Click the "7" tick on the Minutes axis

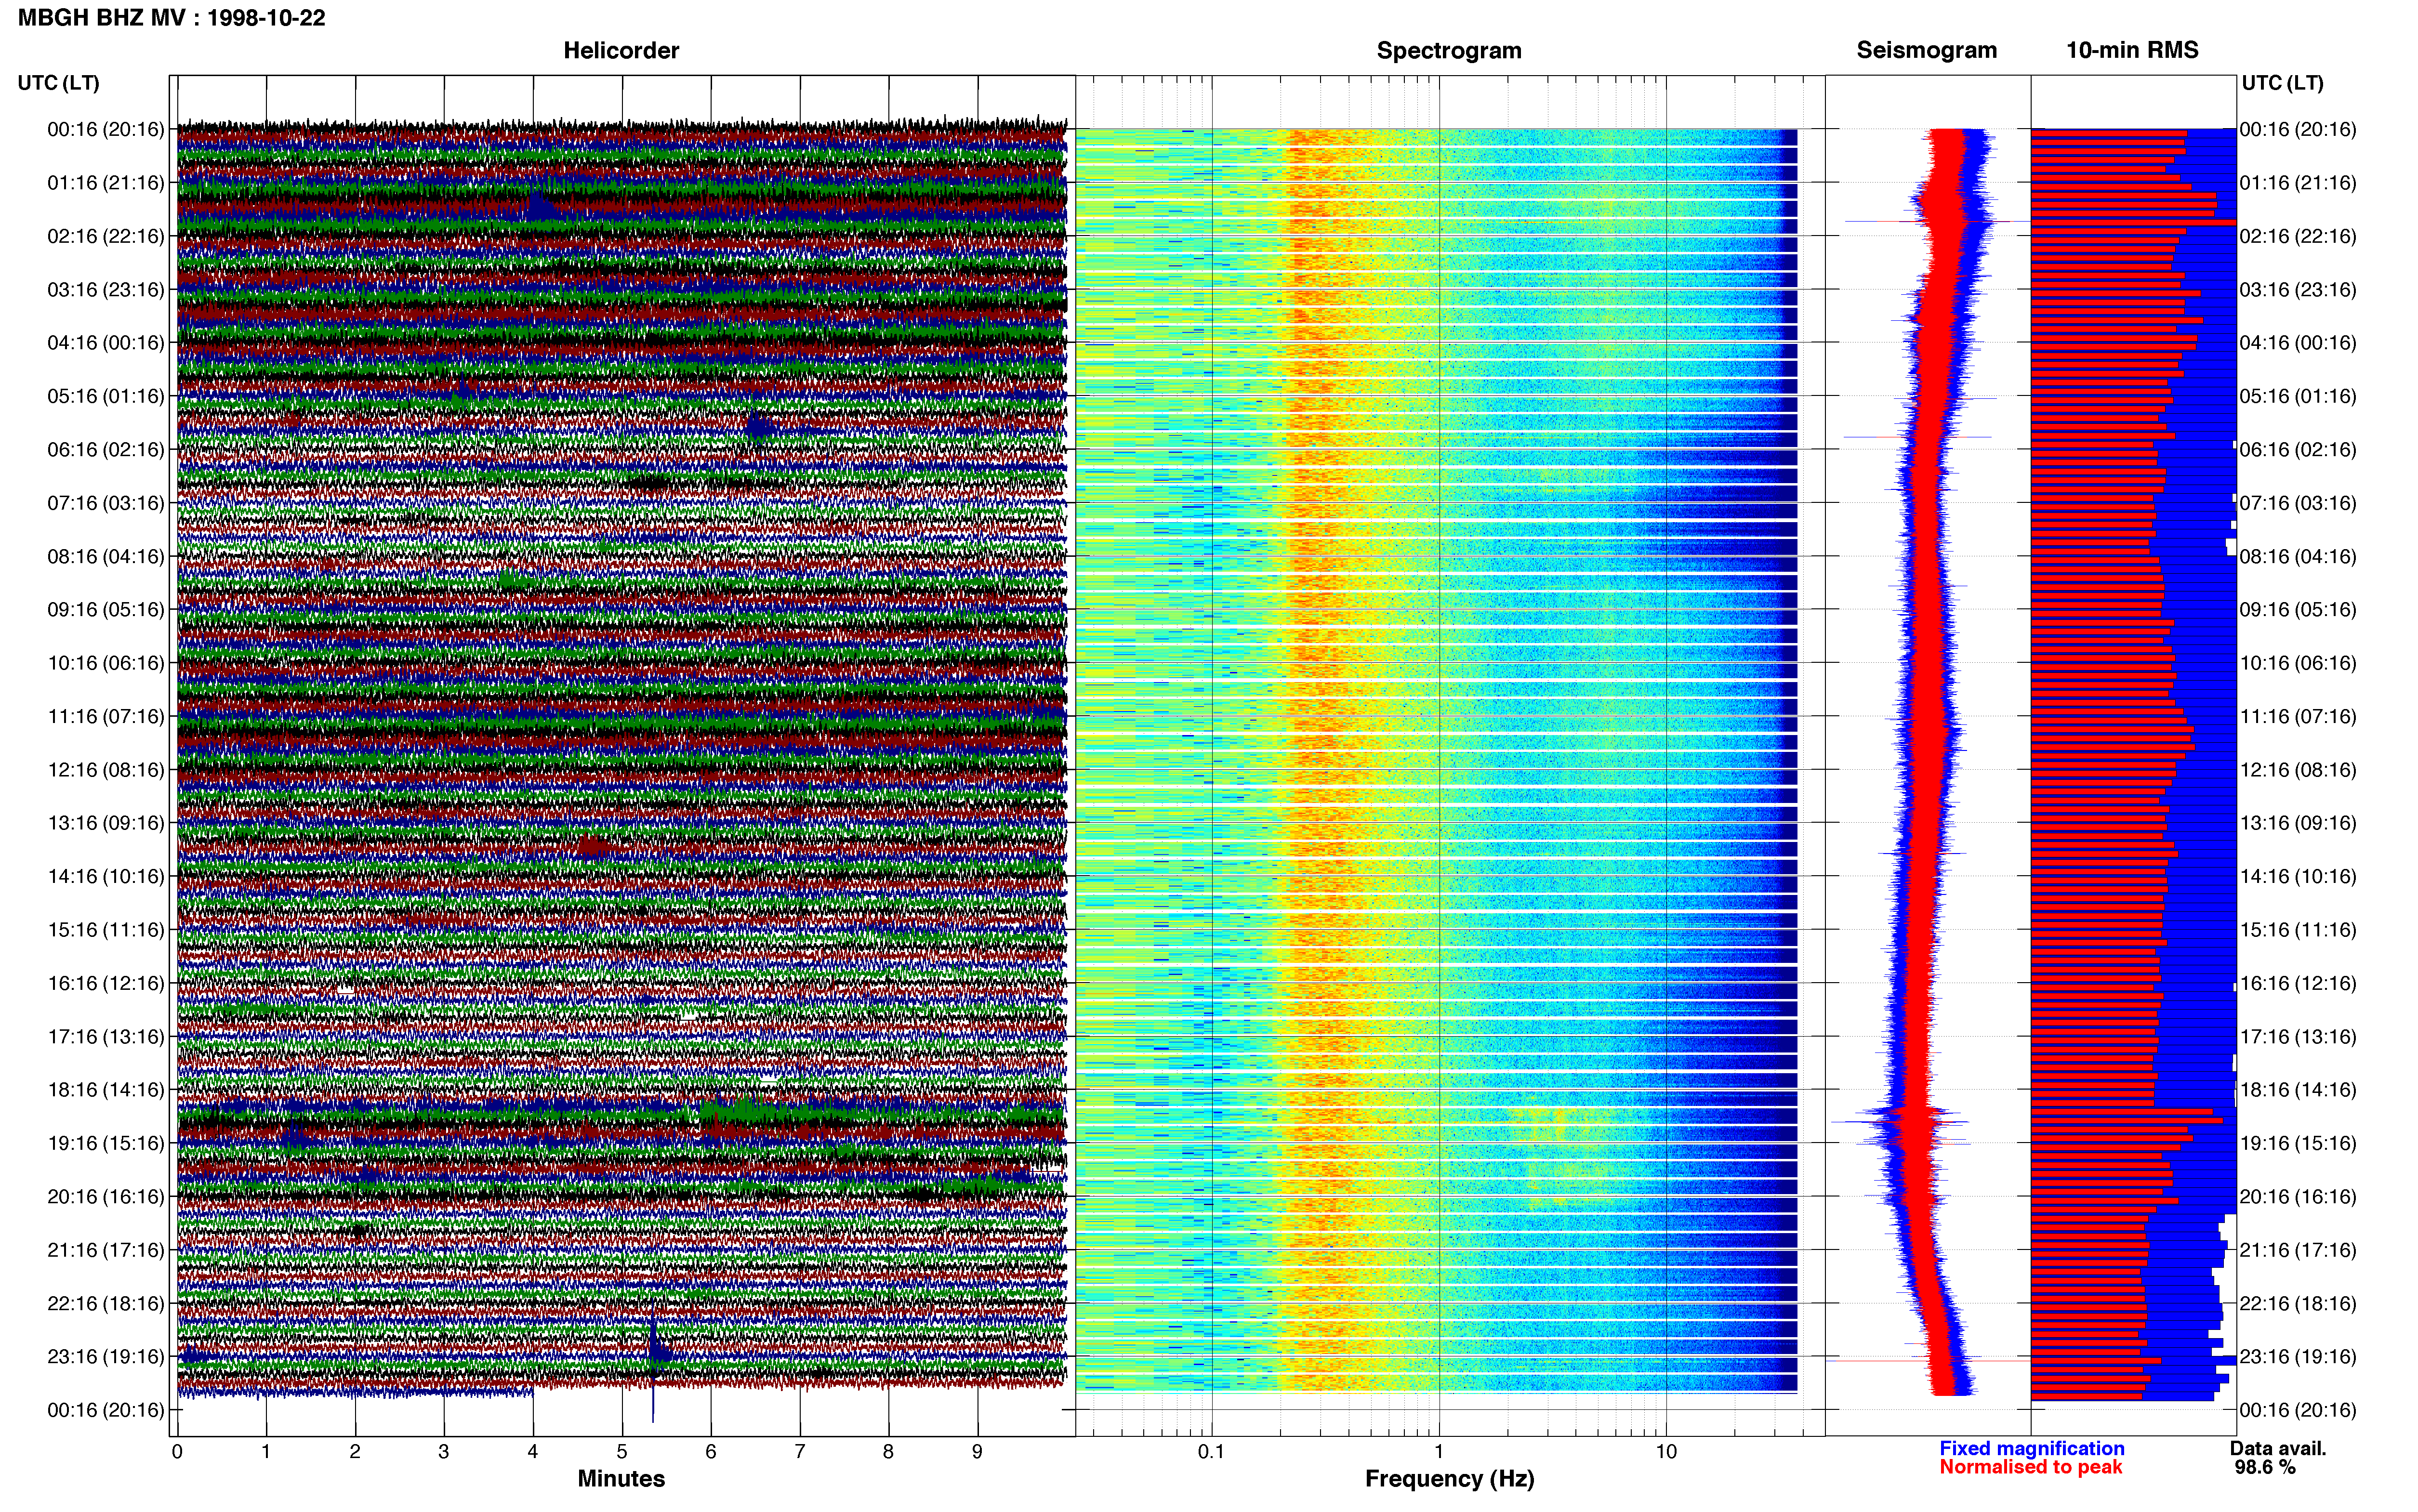(x=800, y=1451)
